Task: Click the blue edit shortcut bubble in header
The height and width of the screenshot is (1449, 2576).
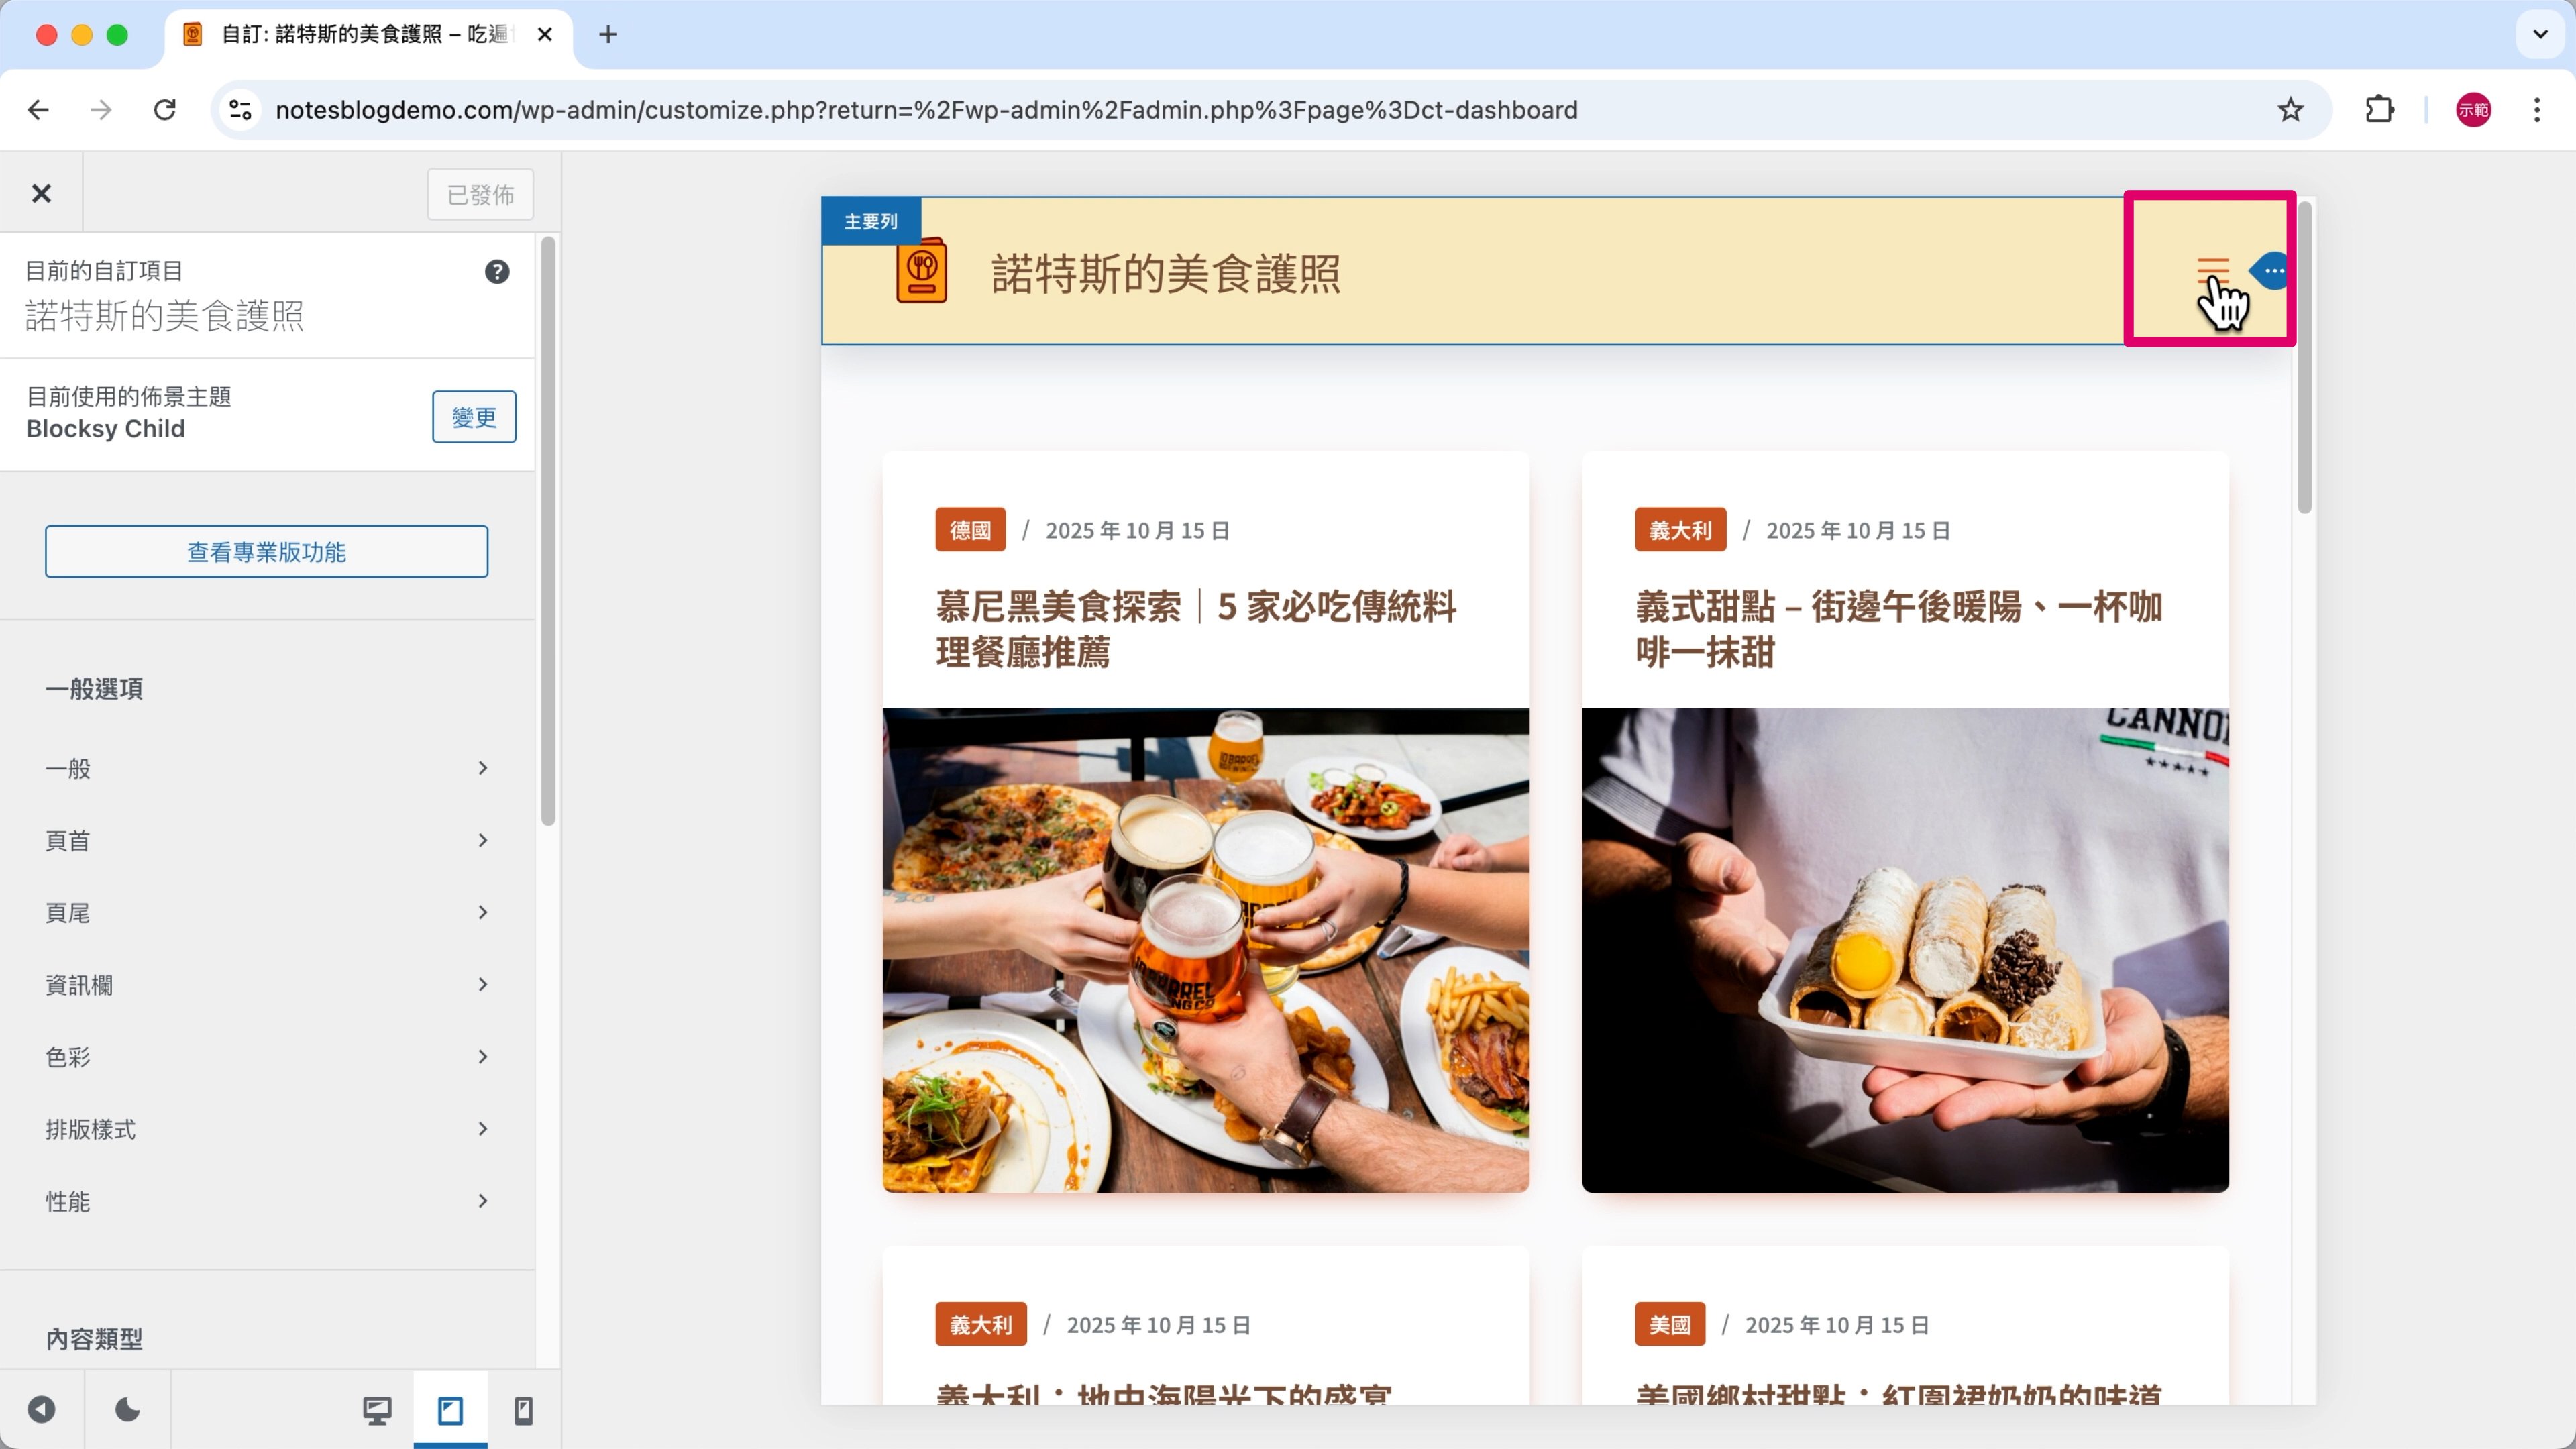Action: pos(2273,270)
